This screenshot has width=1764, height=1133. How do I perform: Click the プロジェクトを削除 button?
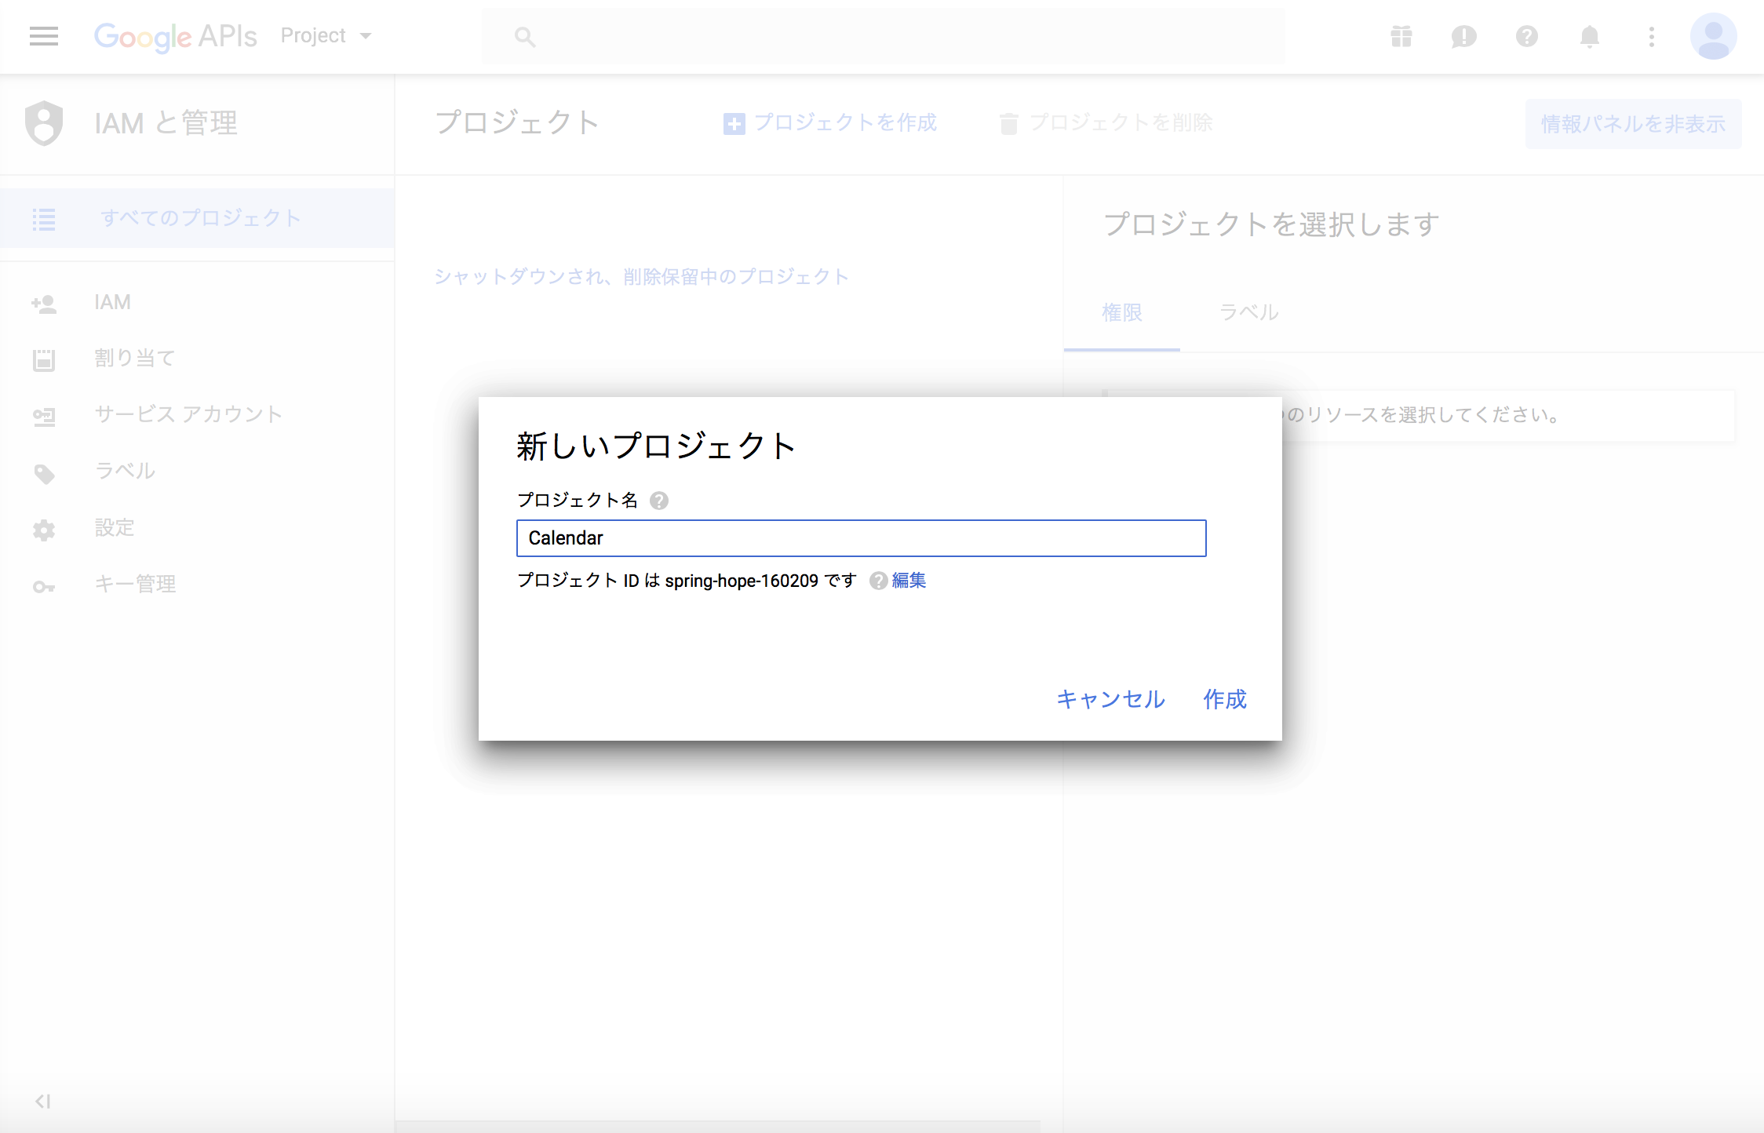[x=1106, y=123]
